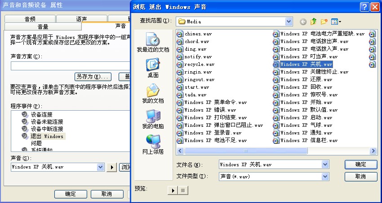Select the start.wav file icon
The height and width of the screenshot is (203, 382).
(x=180, y=87)
